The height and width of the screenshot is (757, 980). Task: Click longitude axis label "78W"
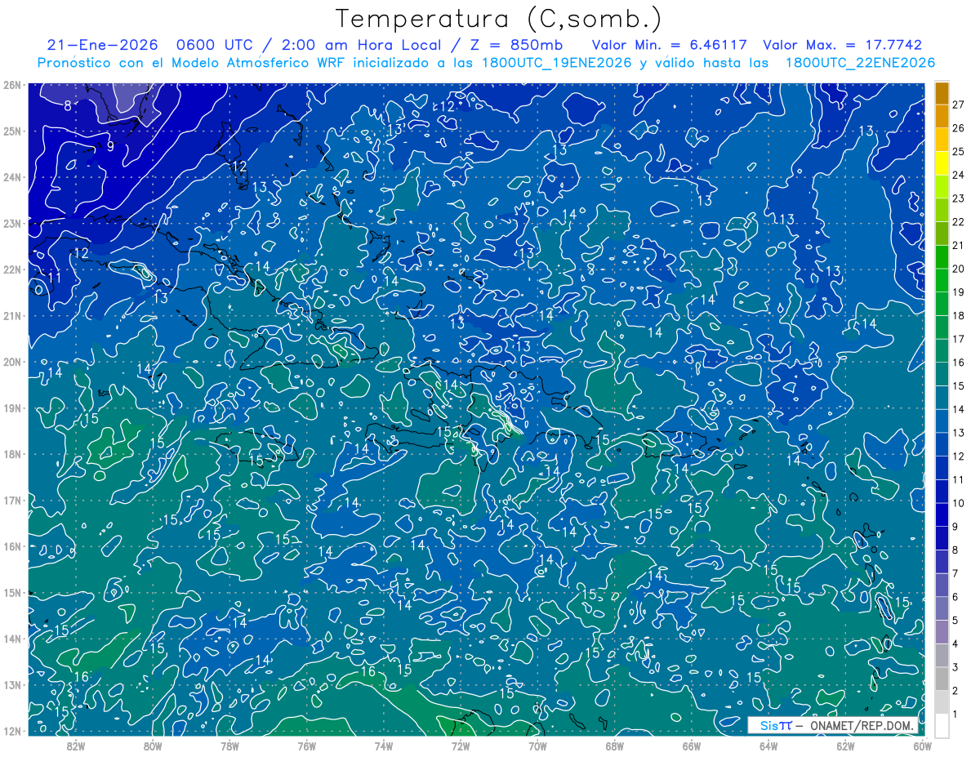coord(229,746)
